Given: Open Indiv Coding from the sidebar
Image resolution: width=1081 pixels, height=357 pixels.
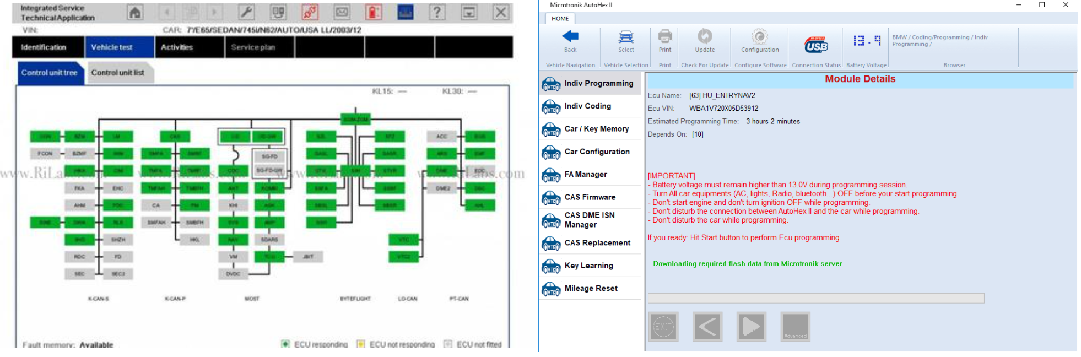Looking at the screenshot, I should 587,106.
